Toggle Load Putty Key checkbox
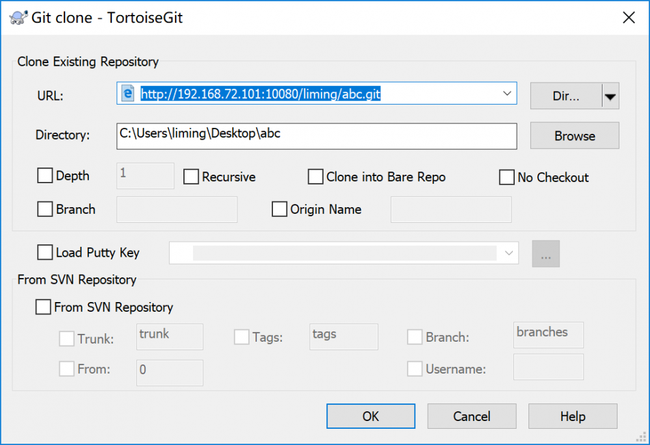 click(x=45, y=252)
